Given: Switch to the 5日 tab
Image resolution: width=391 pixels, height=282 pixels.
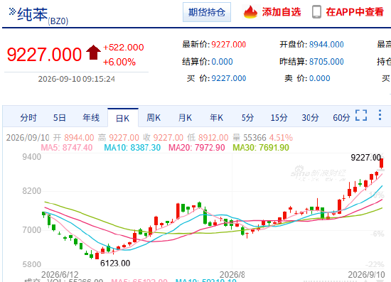Looking at the screenshot, I should 59,118.
